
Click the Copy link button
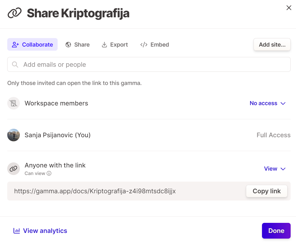266,191
